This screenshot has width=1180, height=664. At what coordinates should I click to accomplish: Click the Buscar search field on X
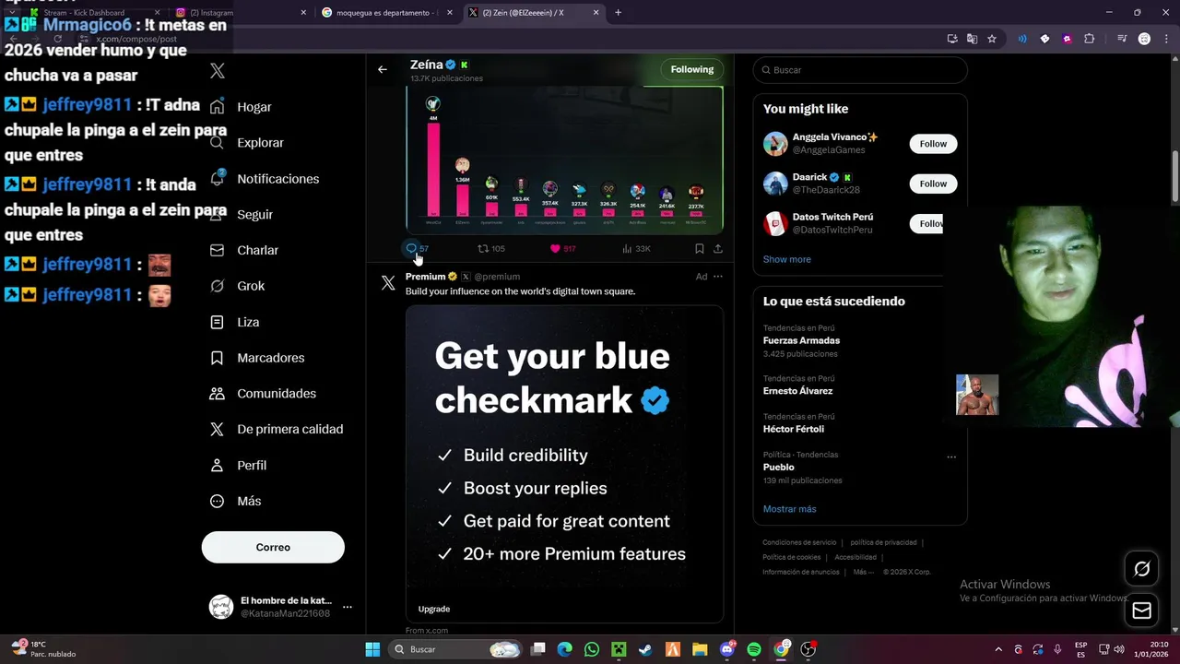click(860, 70)
